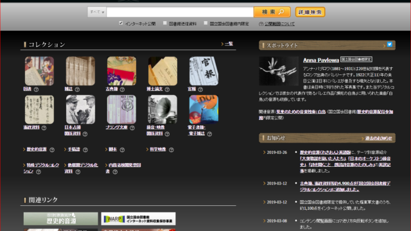Click the help icon next to 官報
Screen dimensions: 411x231
pyautogui.click(x=200, y=89)
